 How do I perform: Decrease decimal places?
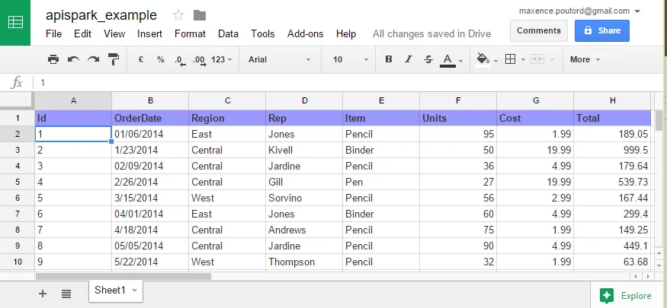click(x=180, y=60)
